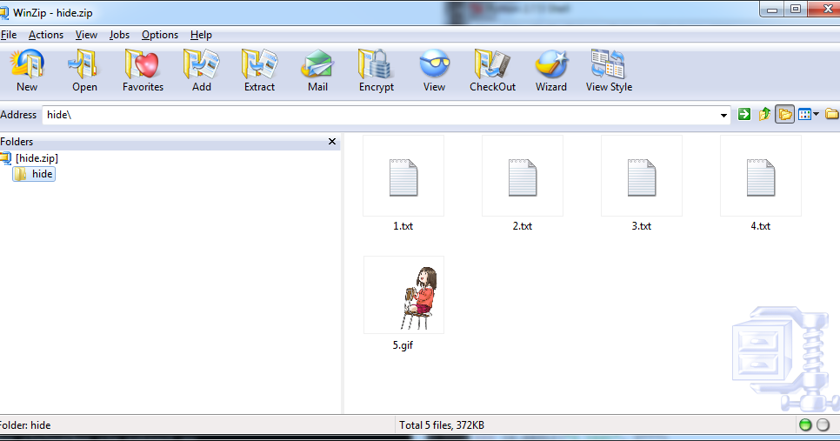This screenshot has width=840, height=441.
Task: Add files using the Add icon
Action: (202, 63)
